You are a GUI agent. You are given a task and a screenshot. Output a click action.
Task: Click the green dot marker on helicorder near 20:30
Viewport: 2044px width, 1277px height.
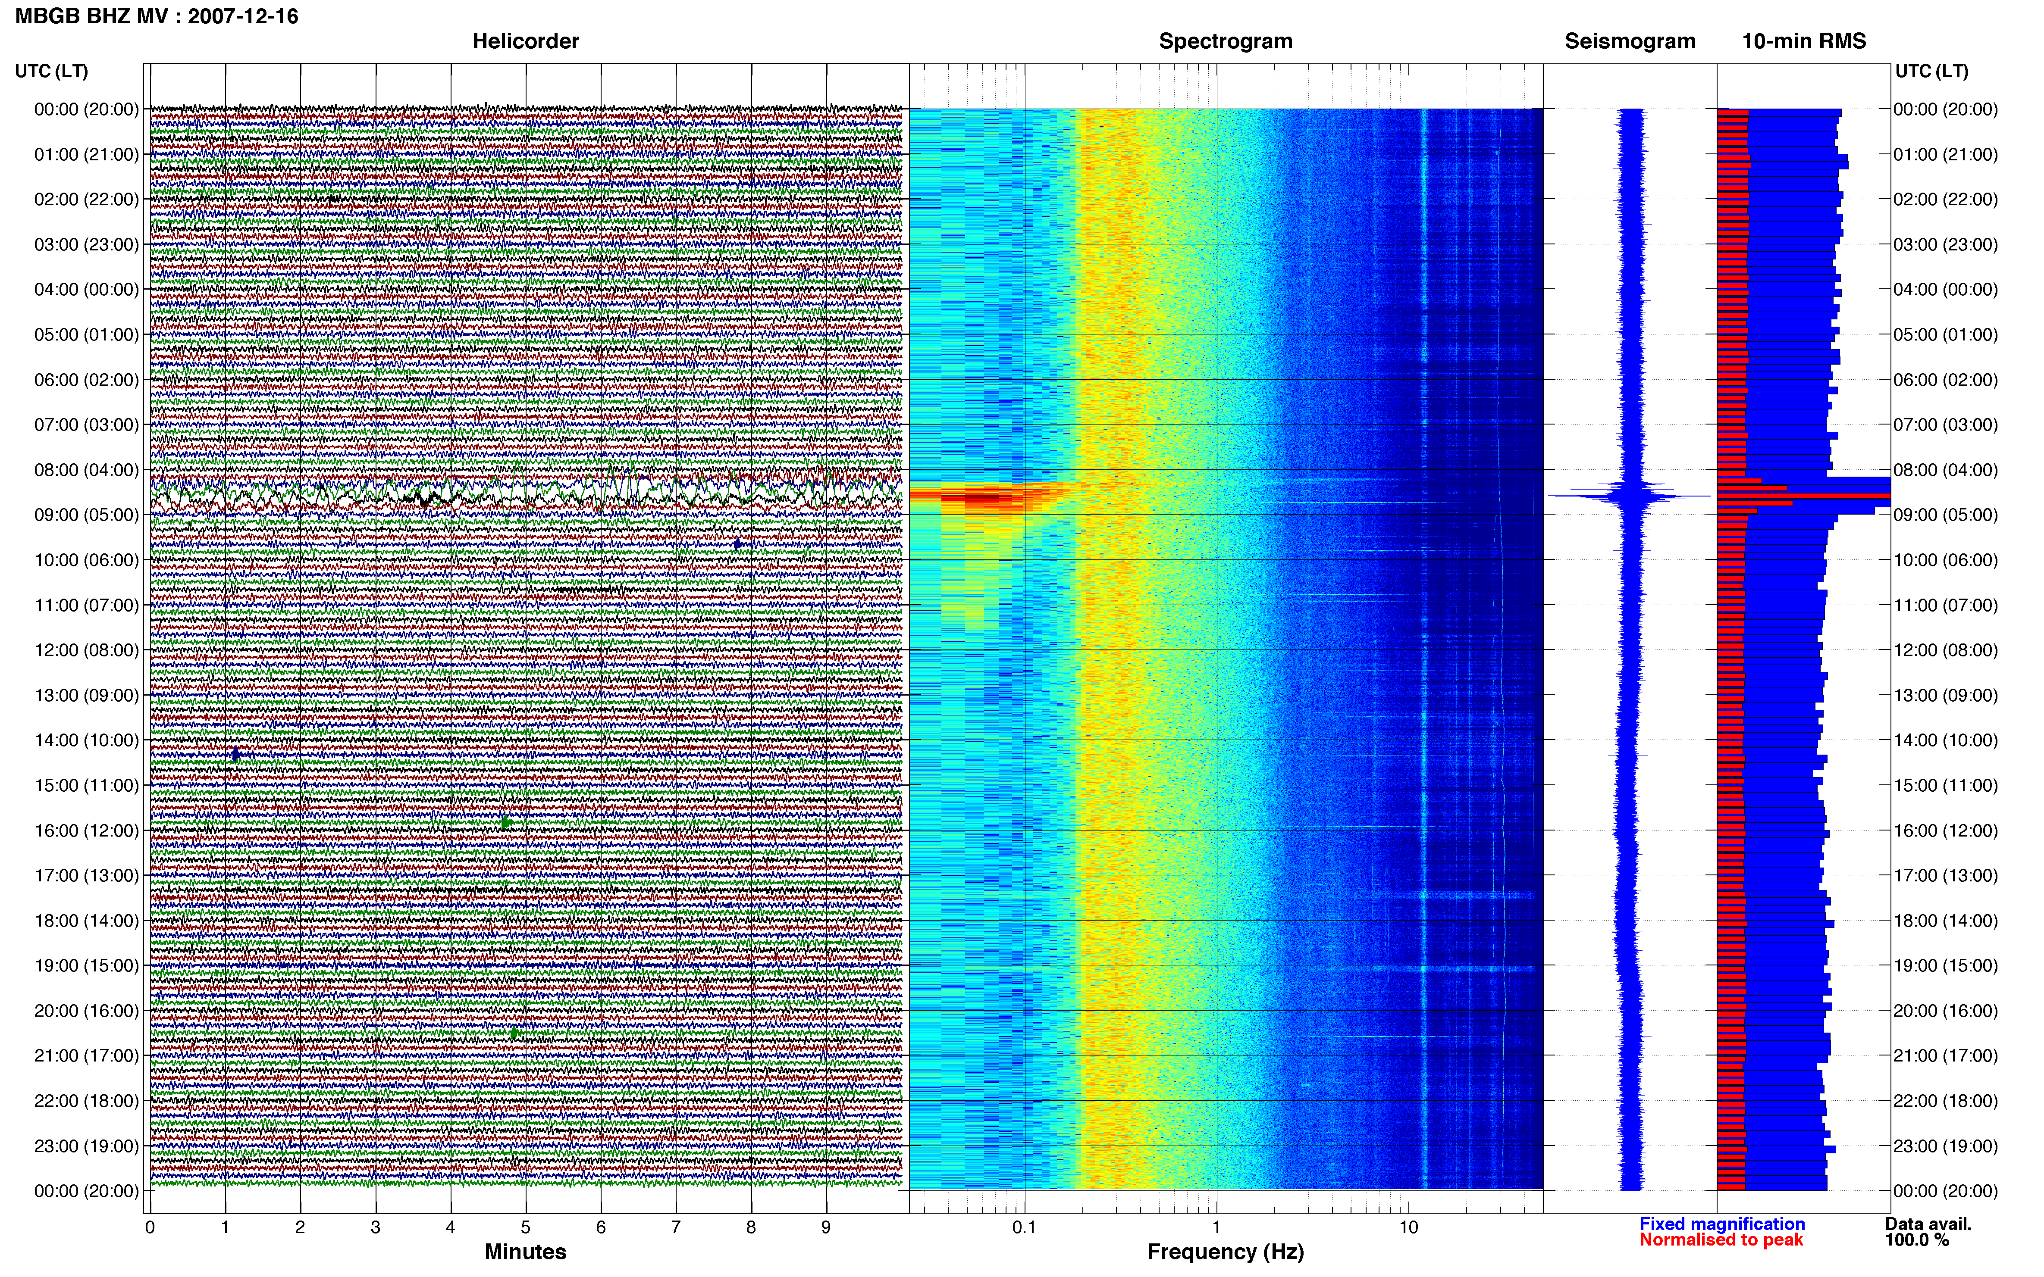point(514,1033)
